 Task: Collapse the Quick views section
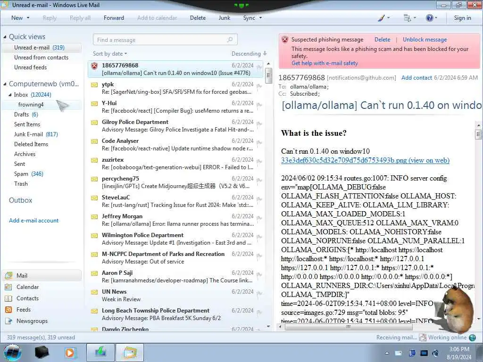(x=5, y=37)
